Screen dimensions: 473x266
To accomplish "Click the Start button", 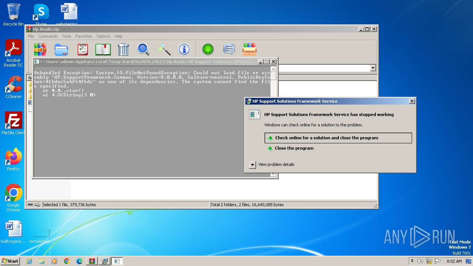I will tap(10, 261).
